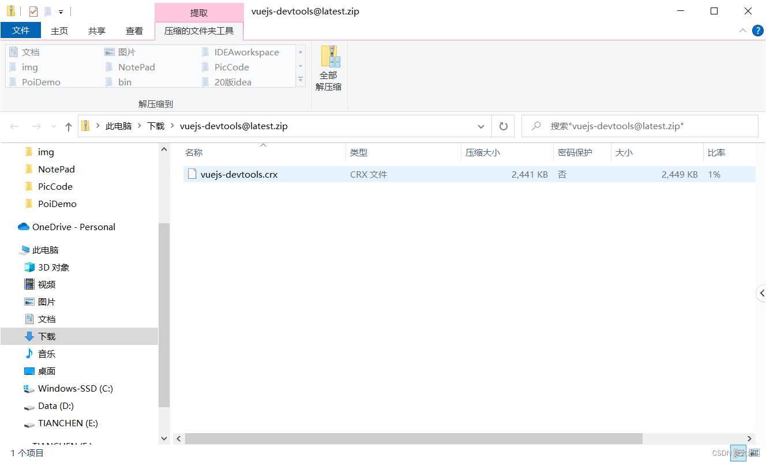Image resolution: width=766 pixels, height=462 pixels.
Task: Click the search box for vuejs-devtools@latest.zip
Action: coord(640,126)
